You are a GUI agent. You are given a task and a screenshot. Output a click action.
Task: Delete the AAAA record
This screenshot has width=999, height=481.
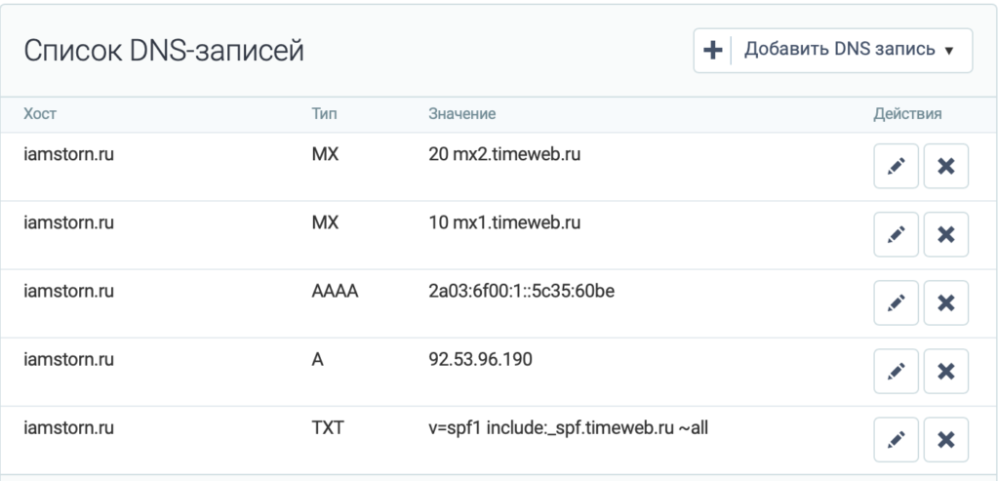coord(946,302)
